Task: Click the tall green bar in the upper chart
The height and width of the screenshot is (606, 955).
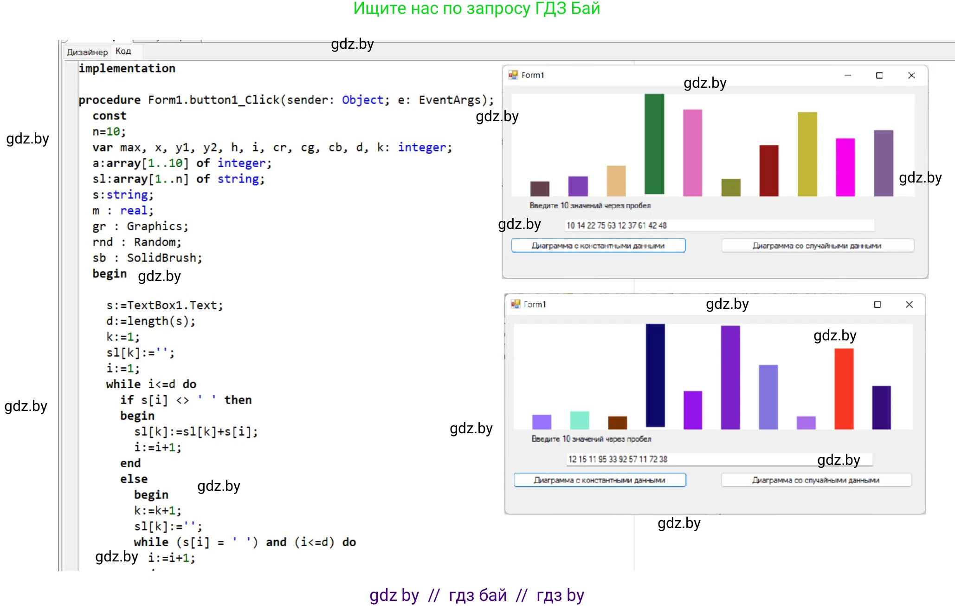Action: point(654,144)
